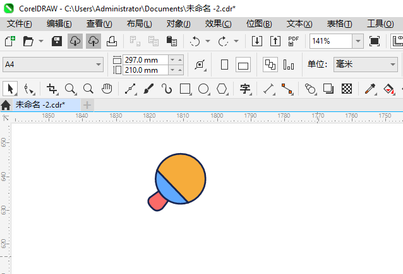
Task: Redo the last action
Action: click(223, 41)
